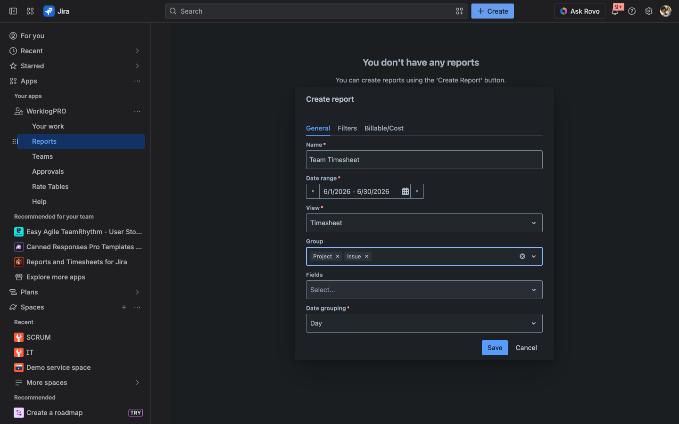Open the Date grouping dropdown Day
The image size is (679, 424).
point(424,323)
